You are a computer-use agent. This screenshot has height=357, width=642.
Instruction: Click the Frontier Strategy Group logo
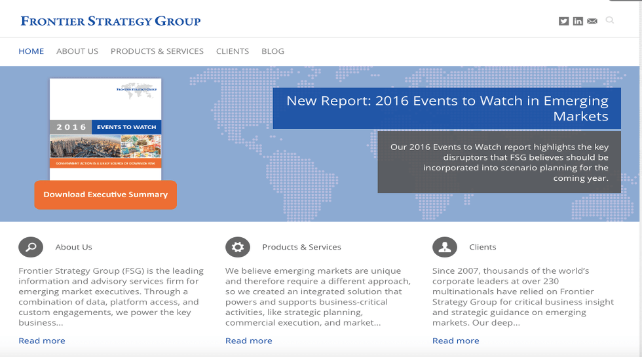(x=111, y=21)
